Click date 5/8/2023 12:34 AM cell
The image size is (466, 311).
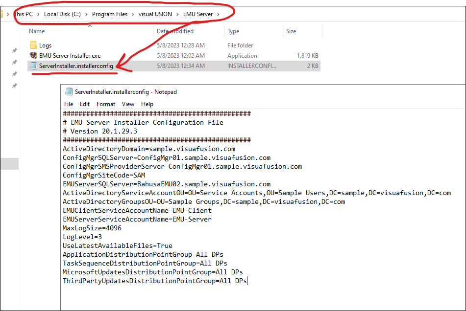pyautogui.click(x=181, y=66)
